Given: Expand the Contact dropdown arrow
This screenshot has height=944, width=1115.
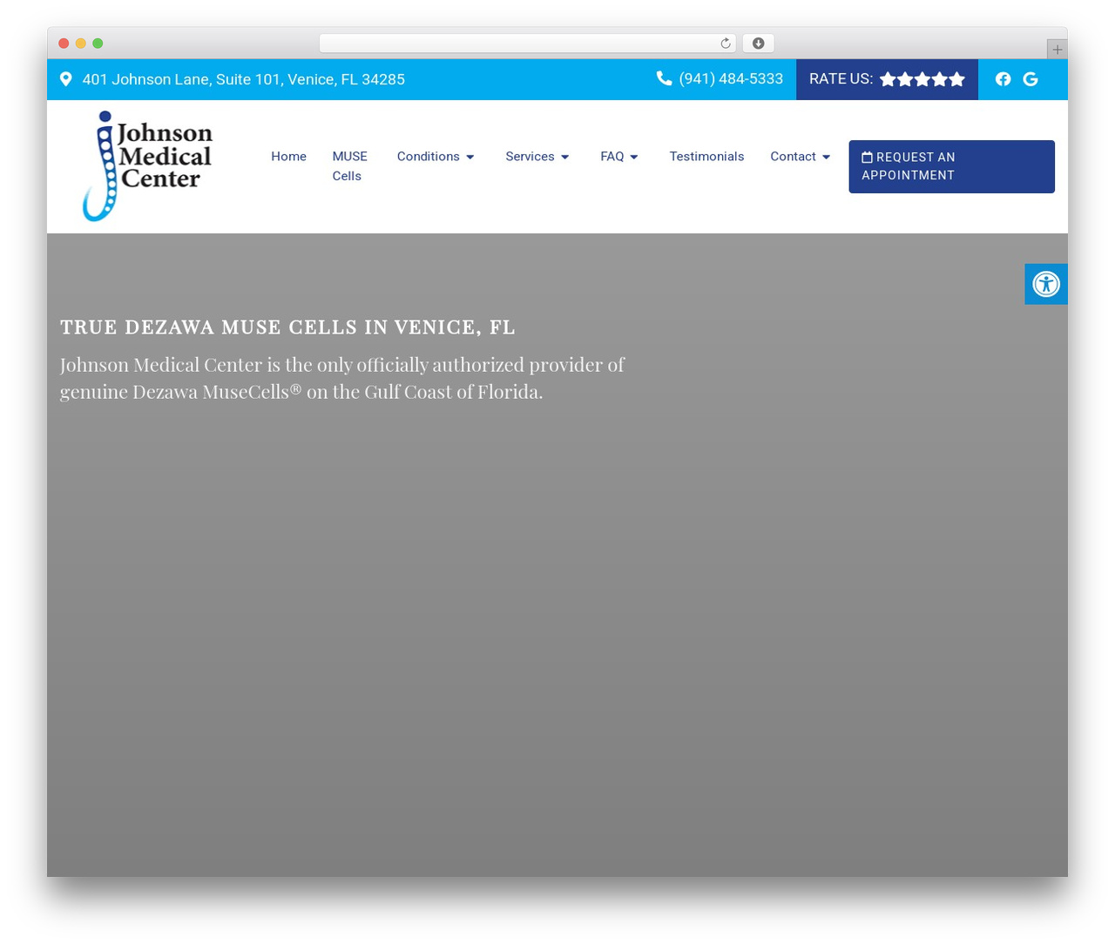Looking at the screenshot, I should (827, 158).
